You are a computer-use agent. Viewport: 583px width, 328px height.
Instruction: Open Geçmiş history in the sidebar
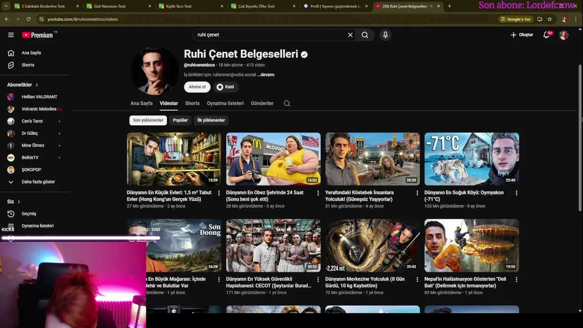click(x=29, y=214)
